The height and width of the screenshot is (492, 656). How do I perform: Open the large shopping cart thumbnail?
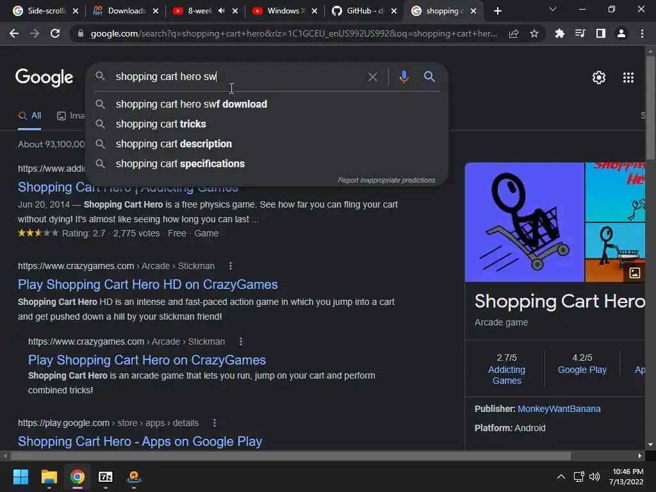pyautogui.click(x=524, y=222)
